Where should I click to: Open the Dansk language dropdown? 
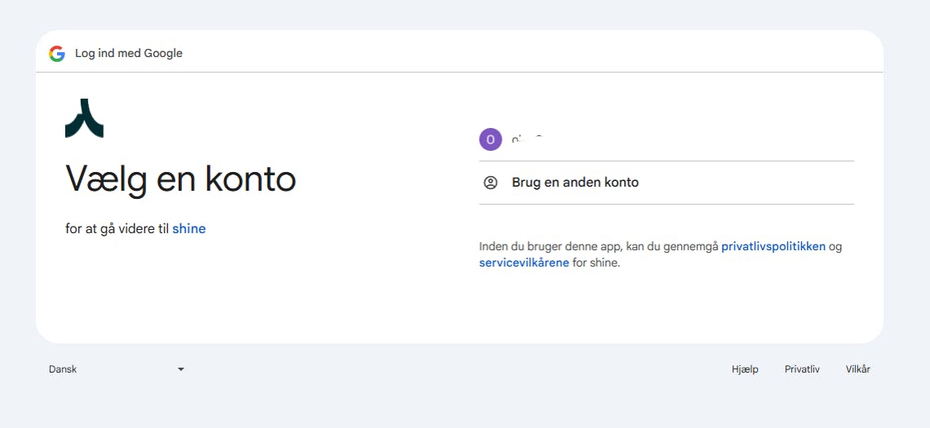[117, 369]
